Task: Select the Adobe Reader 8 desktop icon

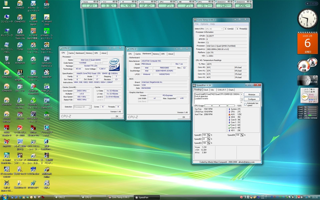Action: pos(7,131)
